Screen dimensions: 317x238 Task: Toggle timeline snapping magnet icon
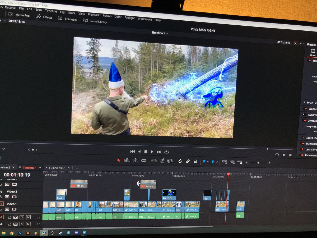tap(180, 161)
